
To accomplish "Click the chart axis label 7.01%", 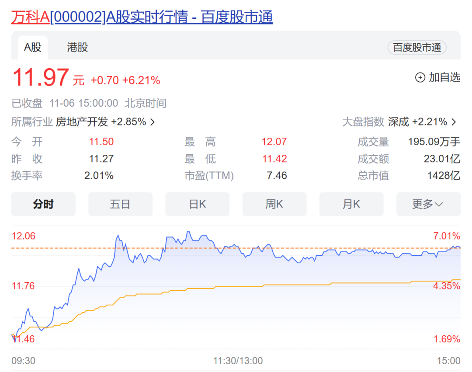I will tap(447, 236).
